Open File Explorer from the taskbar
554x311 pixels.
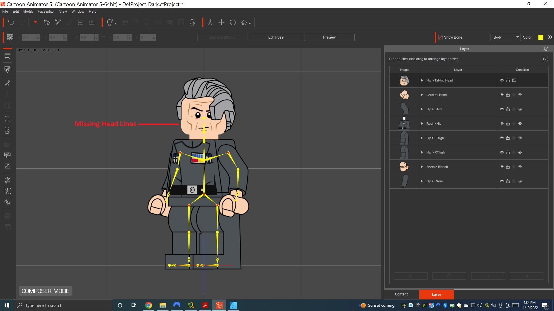click(163, 305)
